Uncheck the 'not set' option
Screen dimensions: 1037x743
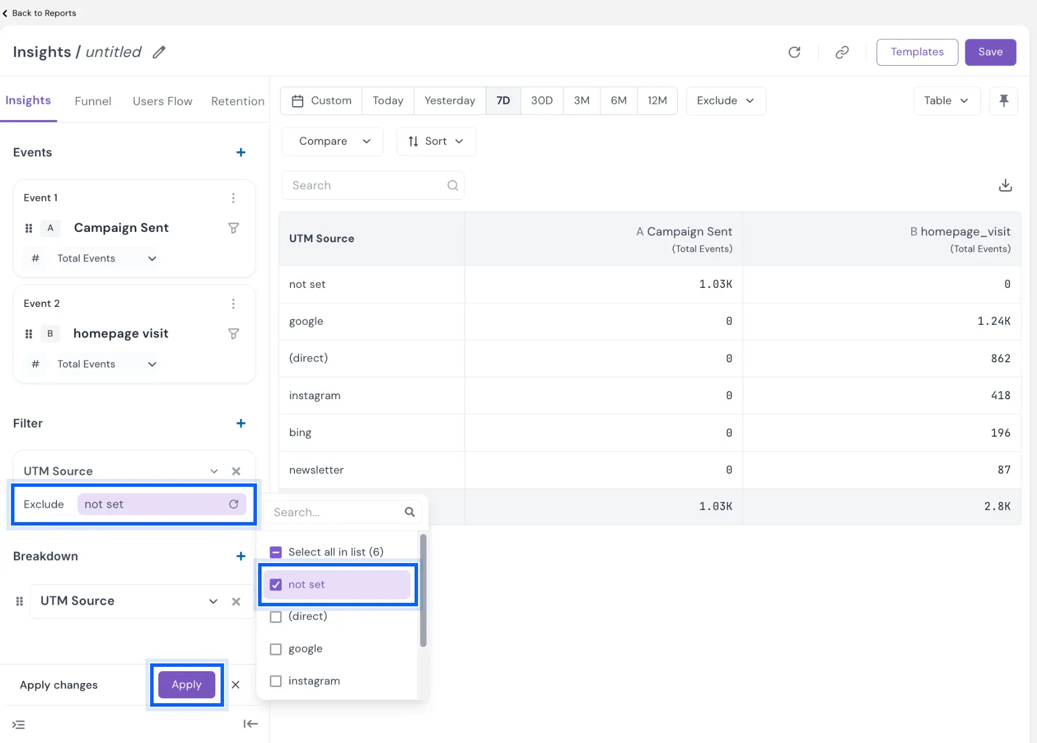click(x=276, y=584)
